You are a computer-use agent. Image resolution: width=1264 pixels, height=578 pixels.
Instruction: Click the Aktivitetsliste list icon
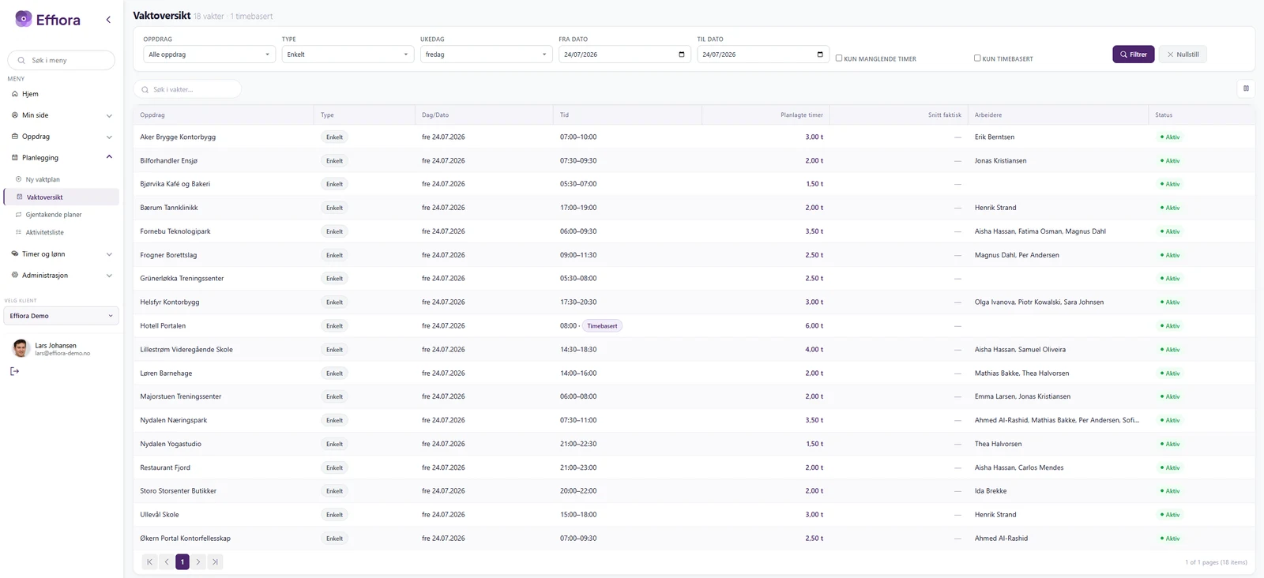19,232
